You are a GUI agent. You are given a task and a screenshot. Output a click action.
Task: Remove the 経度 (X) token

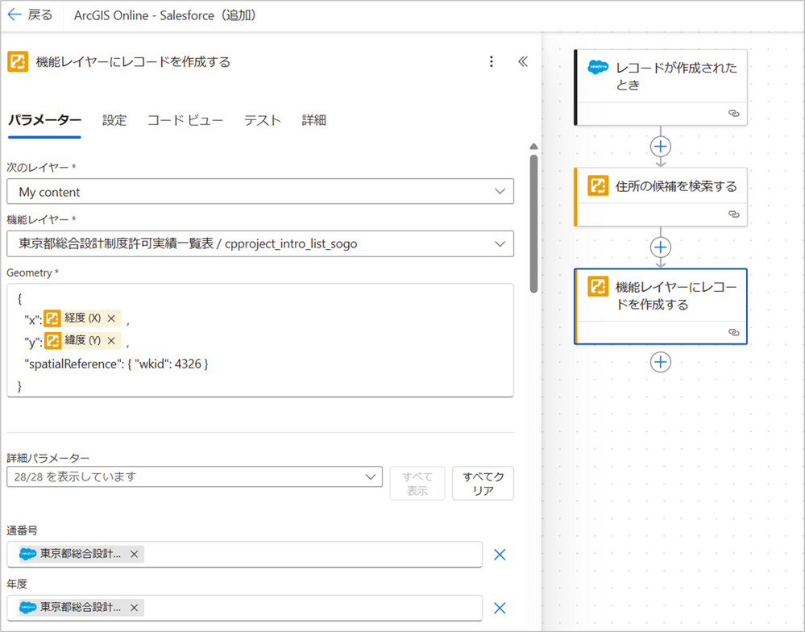(111, 318)
